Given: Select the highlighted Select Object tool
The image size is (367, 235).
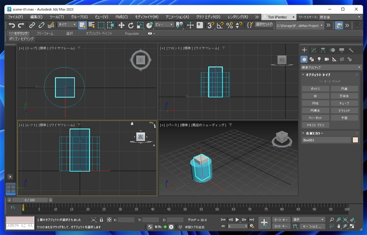Looking at the screenshot, I should (x=82, y=25).
